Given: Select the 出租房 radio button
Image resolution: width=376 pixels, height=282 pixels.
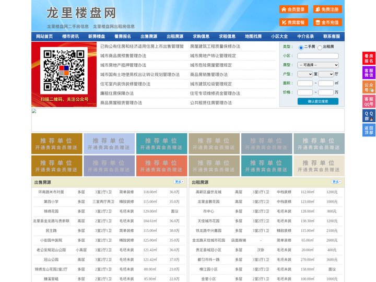Looking at the screenshot, I should click(x=320, y=48).
